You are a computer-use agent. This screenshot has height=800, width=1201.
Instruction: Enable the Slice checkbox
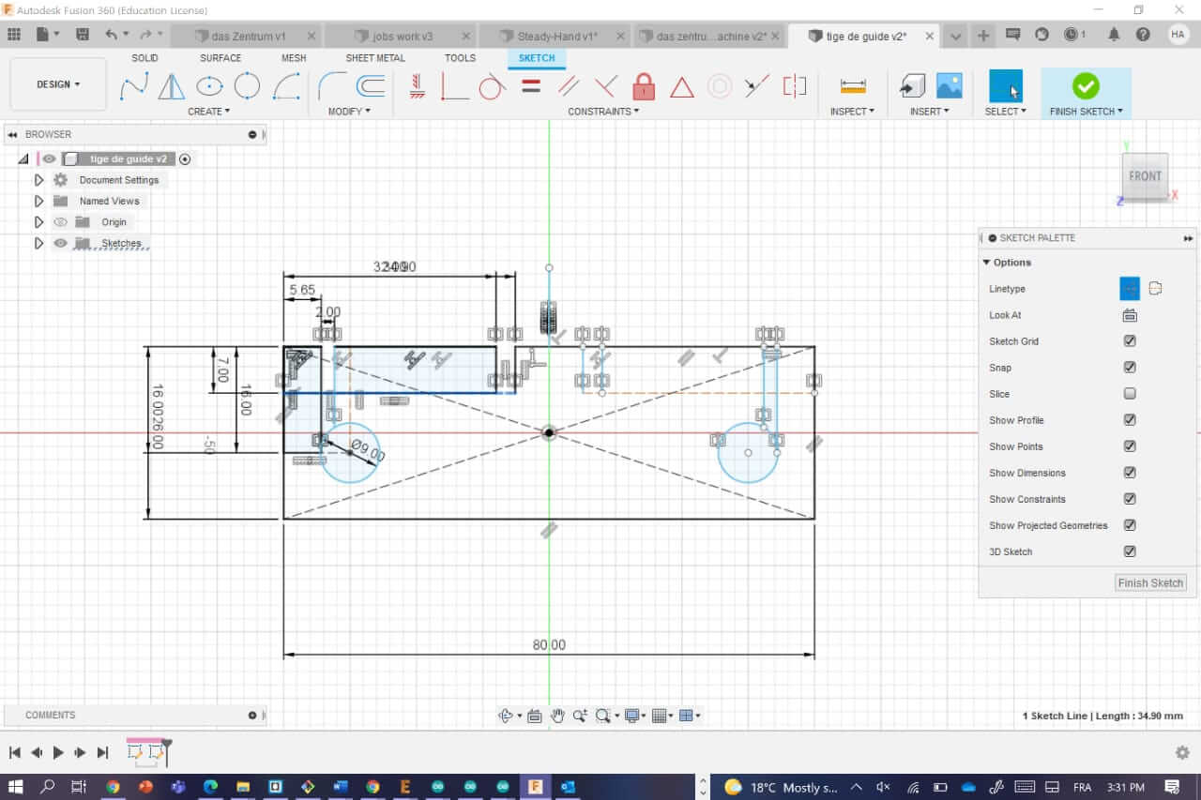coord(1130,394)
